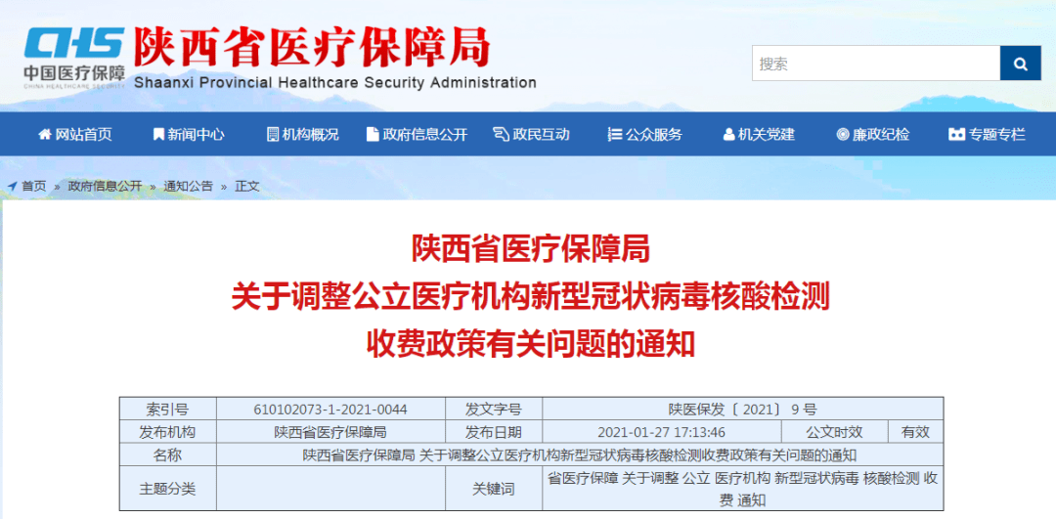Click the magnifier search button

click(x=1020, y=64)
